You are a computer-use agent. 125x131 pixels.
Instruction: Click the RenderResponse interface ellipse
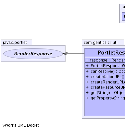pyautogui.click(x=33, y=54)
